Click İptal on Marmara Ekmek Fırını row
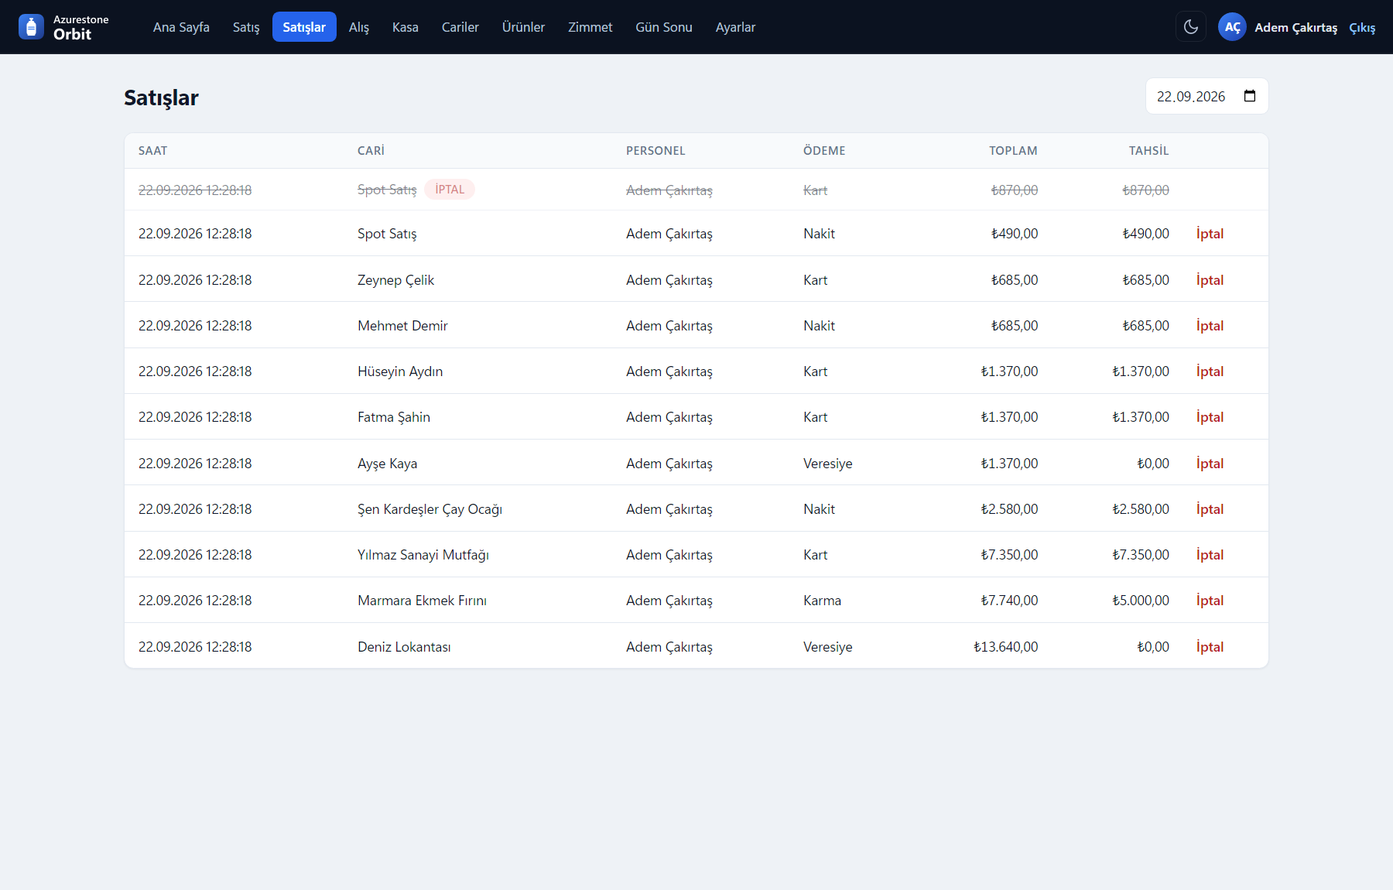Image resolution: width=1393 pixels, height=890 pixels. coord(1210,601)
